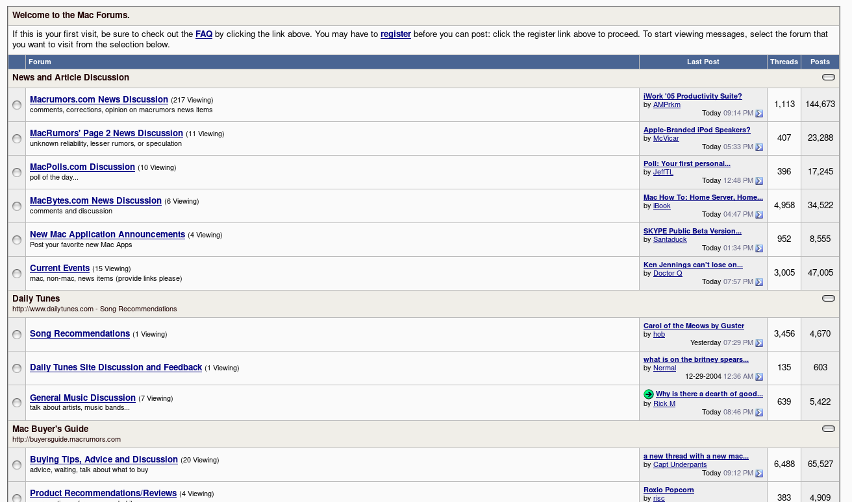Go to last post arrow beside JeffTL

759,181
